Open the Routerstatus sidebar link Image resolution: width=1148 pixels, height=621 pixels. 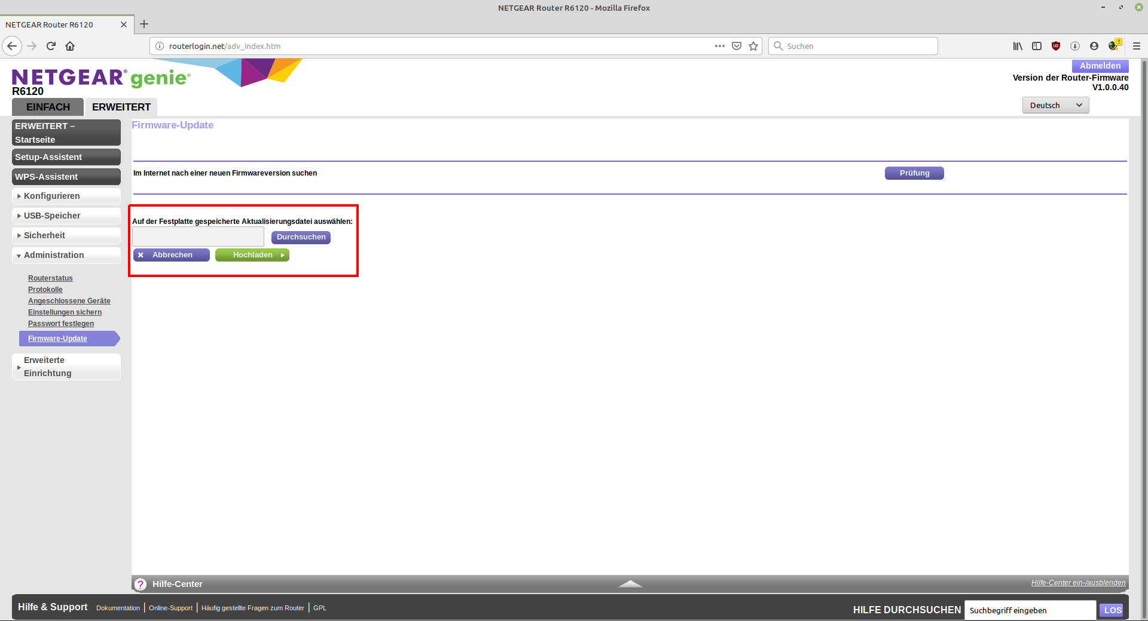click(50, 278)
